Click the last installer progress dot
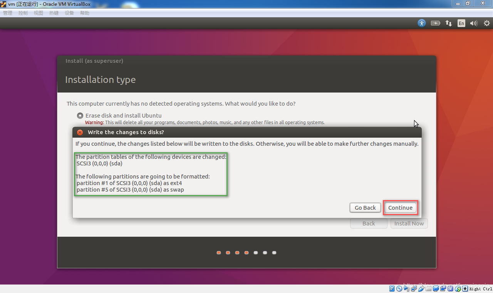The image size is (493, 293). click(274, 253)
